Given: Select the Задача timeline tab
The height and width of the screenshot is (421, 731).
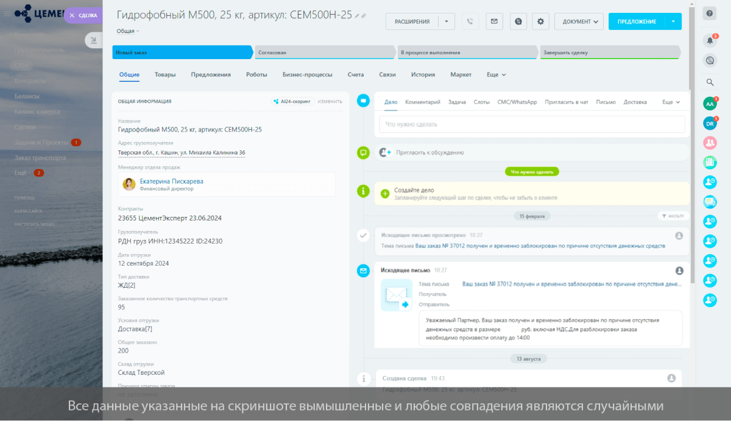Looking at the screenshot, I should [457, 102].
